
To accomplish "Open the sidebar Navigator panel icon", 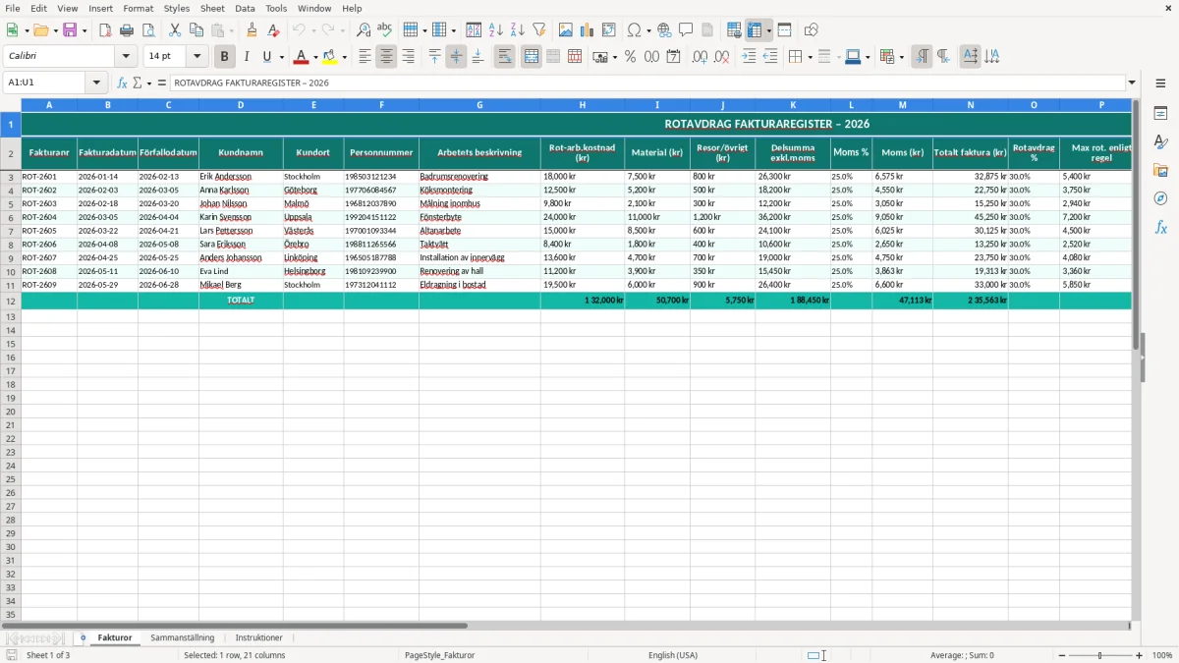I will (x=1160, y=198).
